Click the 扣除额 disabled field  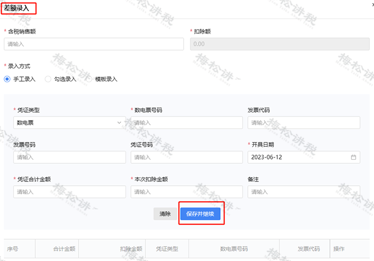280,44
